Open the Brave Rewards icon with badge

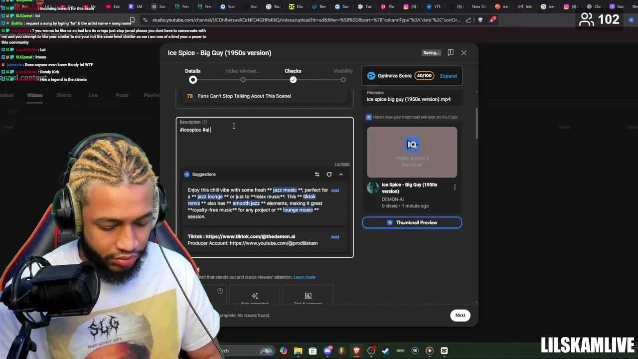[492, 20]
